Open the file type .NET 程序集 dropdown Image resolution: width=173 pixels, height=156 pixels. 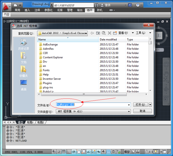pos(93,112)
